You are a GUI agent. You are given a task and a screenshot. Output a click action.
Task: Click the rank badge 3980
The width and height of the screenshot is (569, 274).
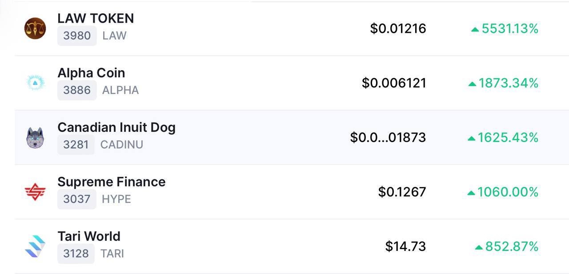(77, 36)
